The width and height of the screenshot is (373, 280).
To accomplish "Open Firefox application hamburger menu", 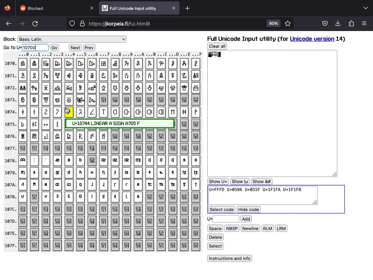I will [x=364, y=24].
